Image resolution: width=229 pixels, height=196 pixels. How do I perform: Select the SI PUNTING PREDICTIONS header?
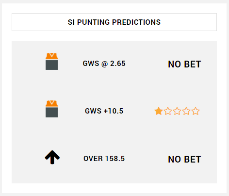pyautogui.click(x=114, y=22)
